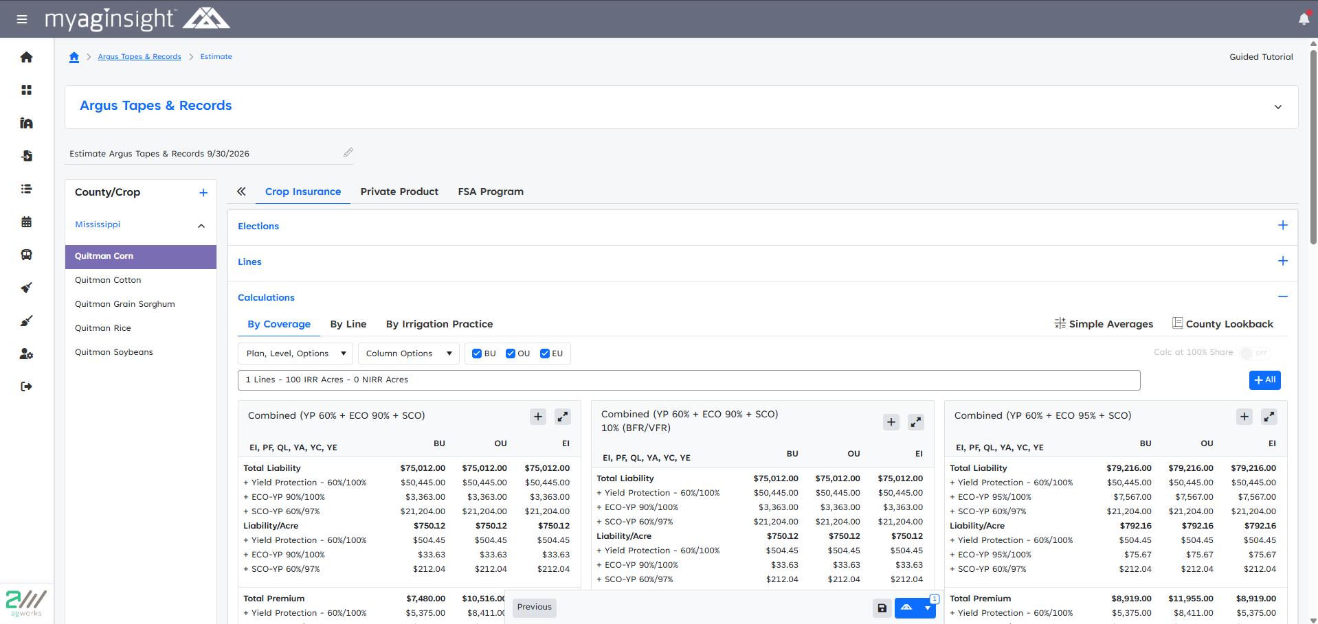Screen dimensions: 1318x624
Task: Open the dashboard grid icon in the sidebar
Action: 26,90
